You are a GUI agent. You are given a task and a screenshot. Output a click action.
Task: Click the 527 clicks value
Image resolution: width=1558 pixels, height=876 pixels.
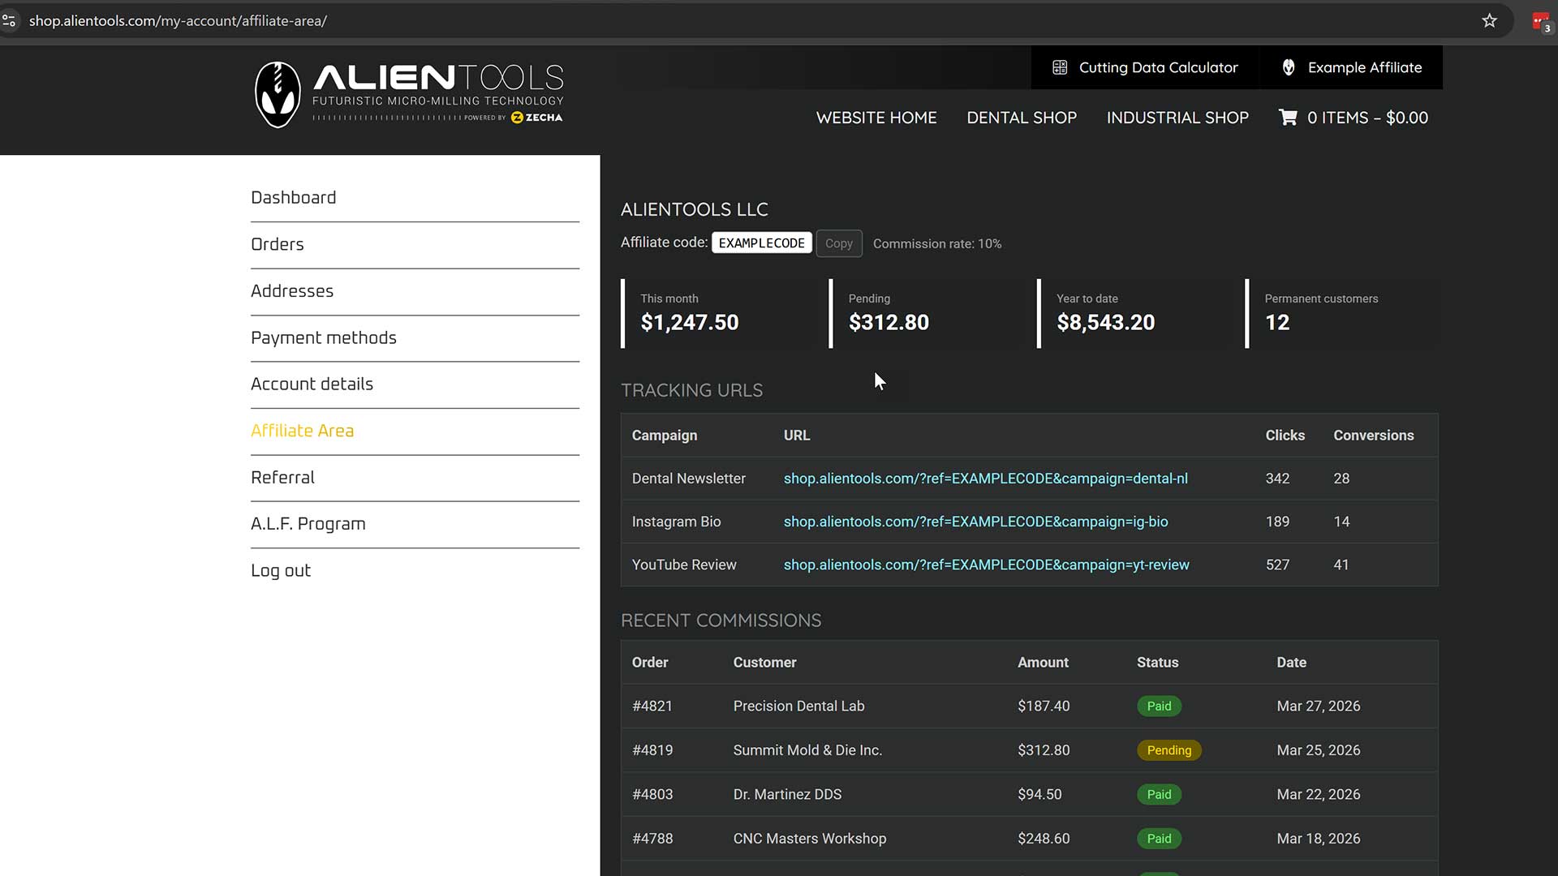click(1277, 565)
